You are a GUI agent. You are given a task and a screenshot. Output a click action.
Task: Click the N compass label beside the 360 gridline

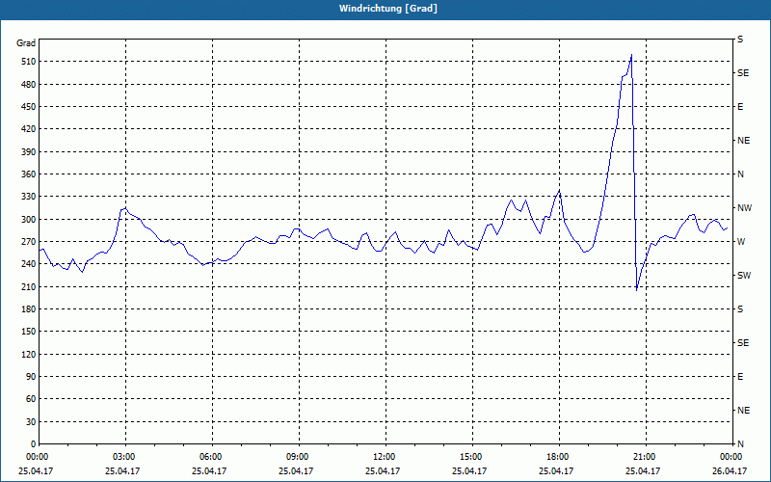point(740,174)
